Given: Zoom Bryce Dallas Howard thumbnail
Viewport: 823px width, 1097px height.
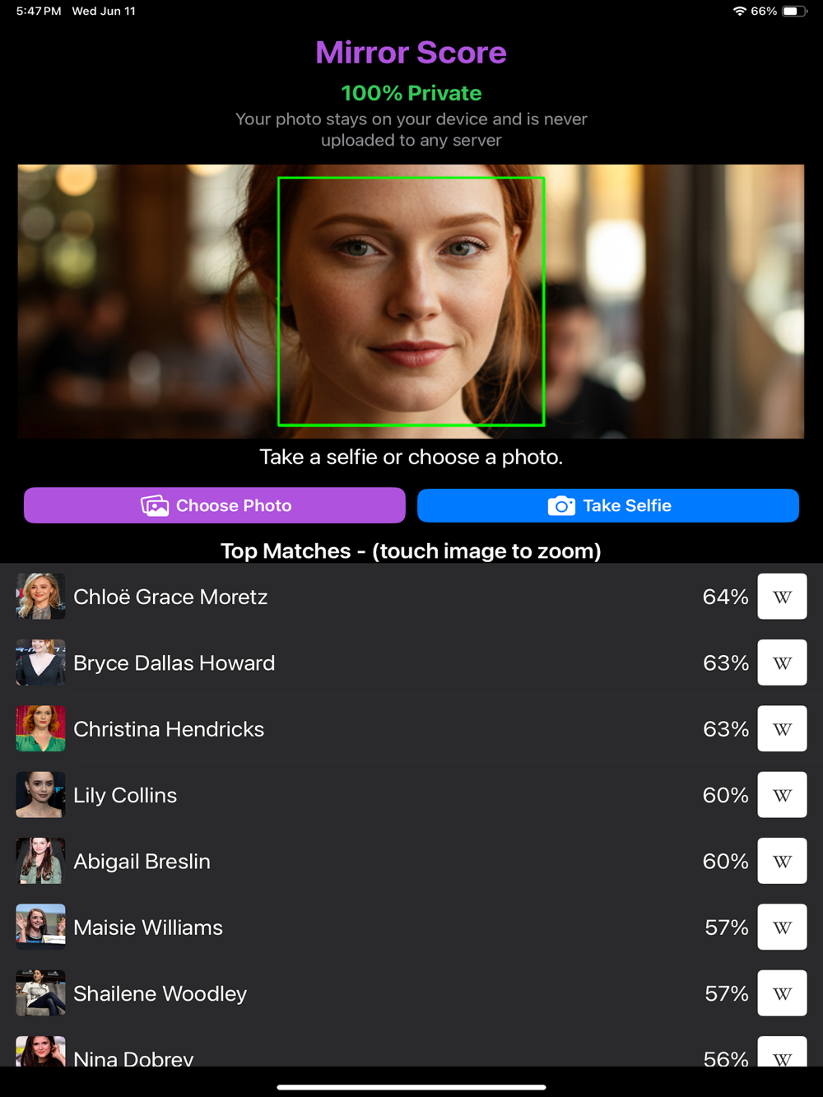Looking at the screenshot, I should click(40, 662).
